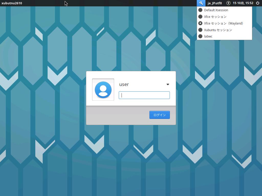Select the Default Xsession radio option
Viewport: 262px width, 196px height.
tap(224, 10)
